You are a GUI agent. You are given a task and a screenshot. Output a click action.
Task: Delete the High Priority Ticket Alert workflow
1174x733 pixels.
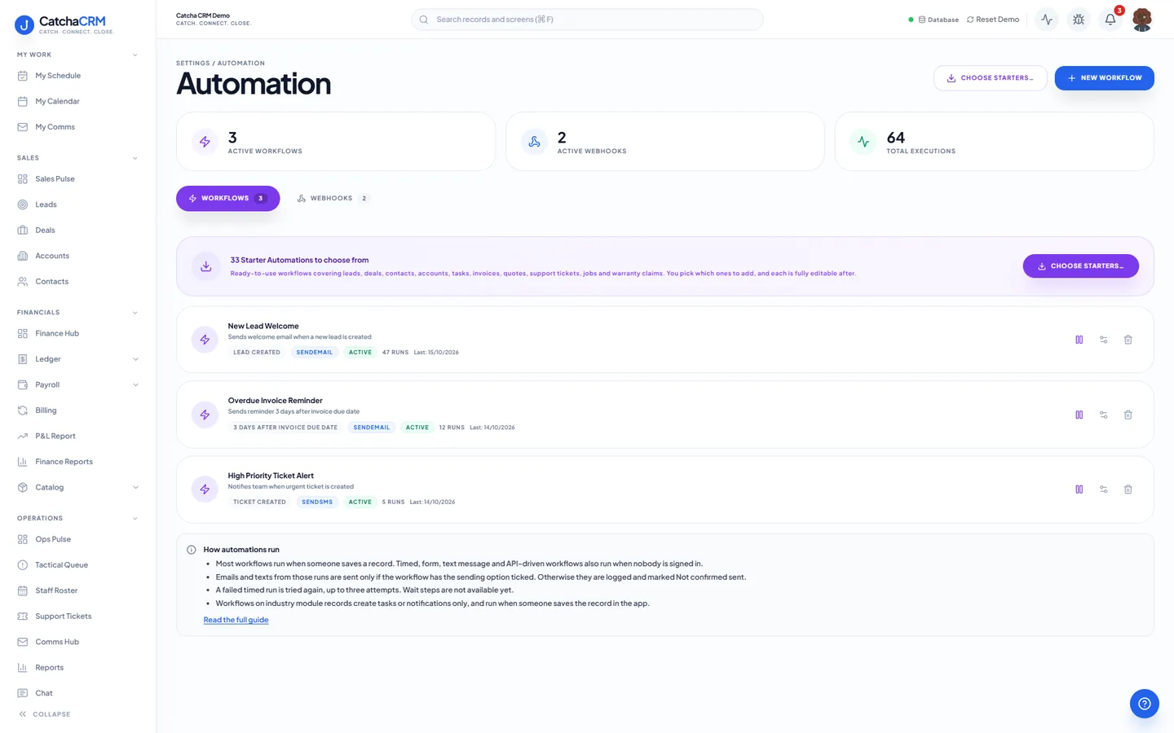point(1128,489)
